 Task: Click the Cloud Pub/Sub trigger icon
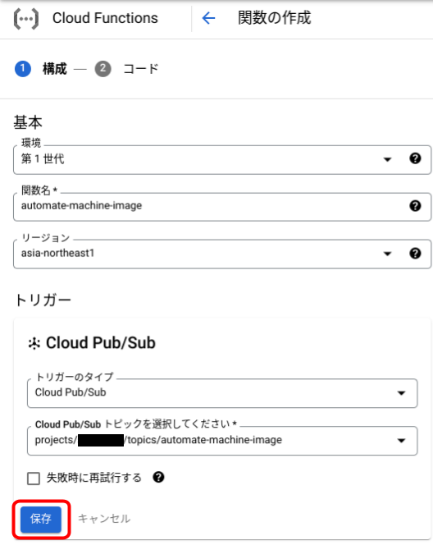pyautogui.click(x=34, y=343)
